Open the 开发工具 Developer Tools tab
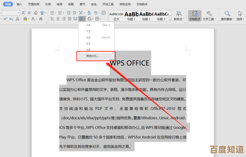This screenshot has width=246, height=157. tap(108, 4)
